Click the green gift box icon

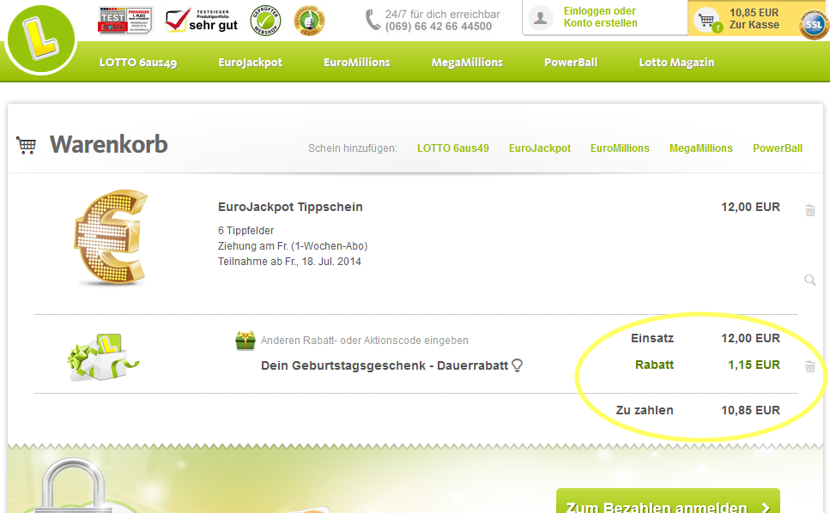click(x=245, y=340)
